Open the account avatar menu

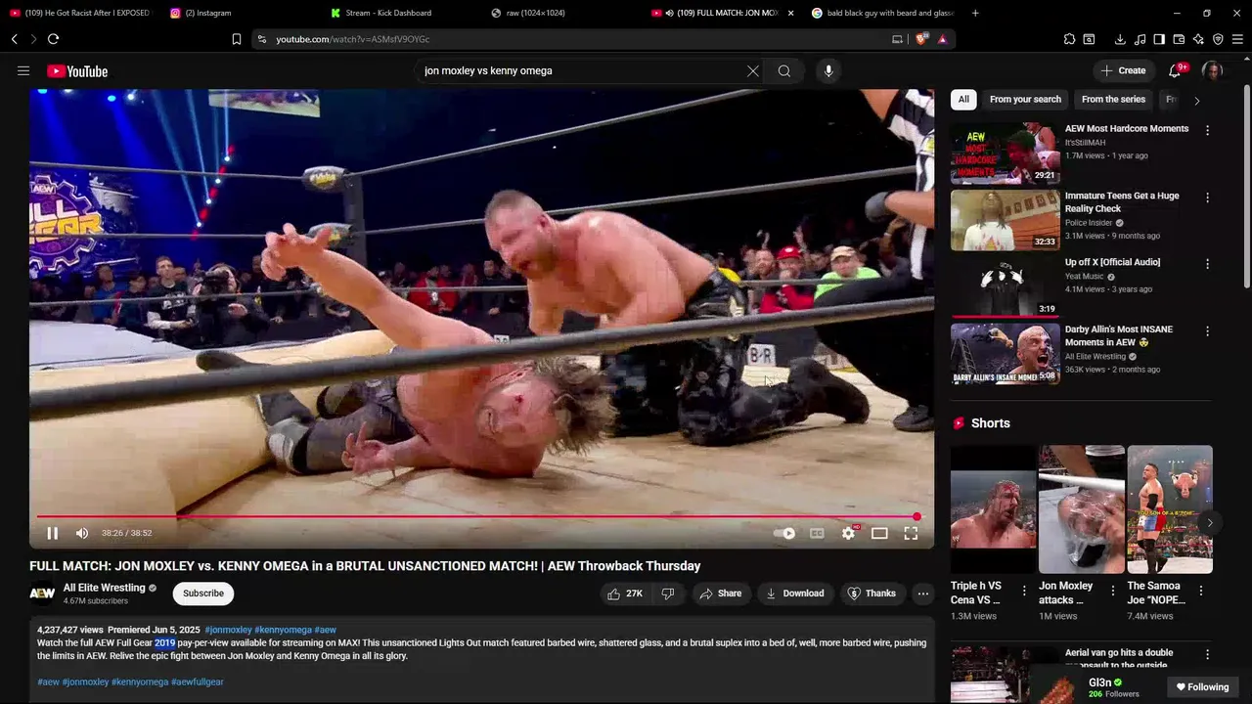point(1212,70)
